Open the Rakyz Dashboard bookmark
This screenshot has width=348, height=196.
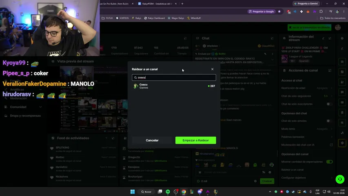155,18
